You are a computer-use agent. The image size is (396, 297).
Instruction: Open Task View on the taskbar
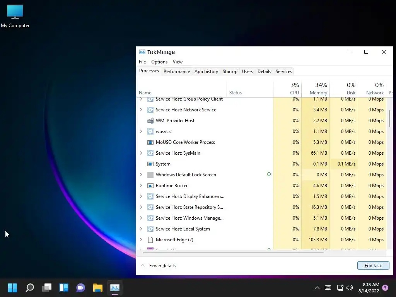click(47, 287)
